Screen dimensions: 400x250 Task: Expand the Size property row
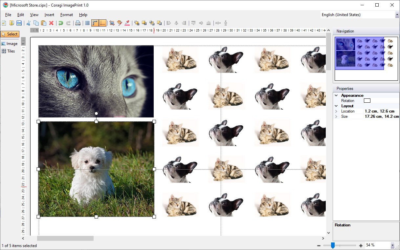[336, 116]
